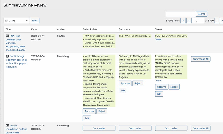Click the Author column header
The image size is (223, 134).
click(61, 29)
